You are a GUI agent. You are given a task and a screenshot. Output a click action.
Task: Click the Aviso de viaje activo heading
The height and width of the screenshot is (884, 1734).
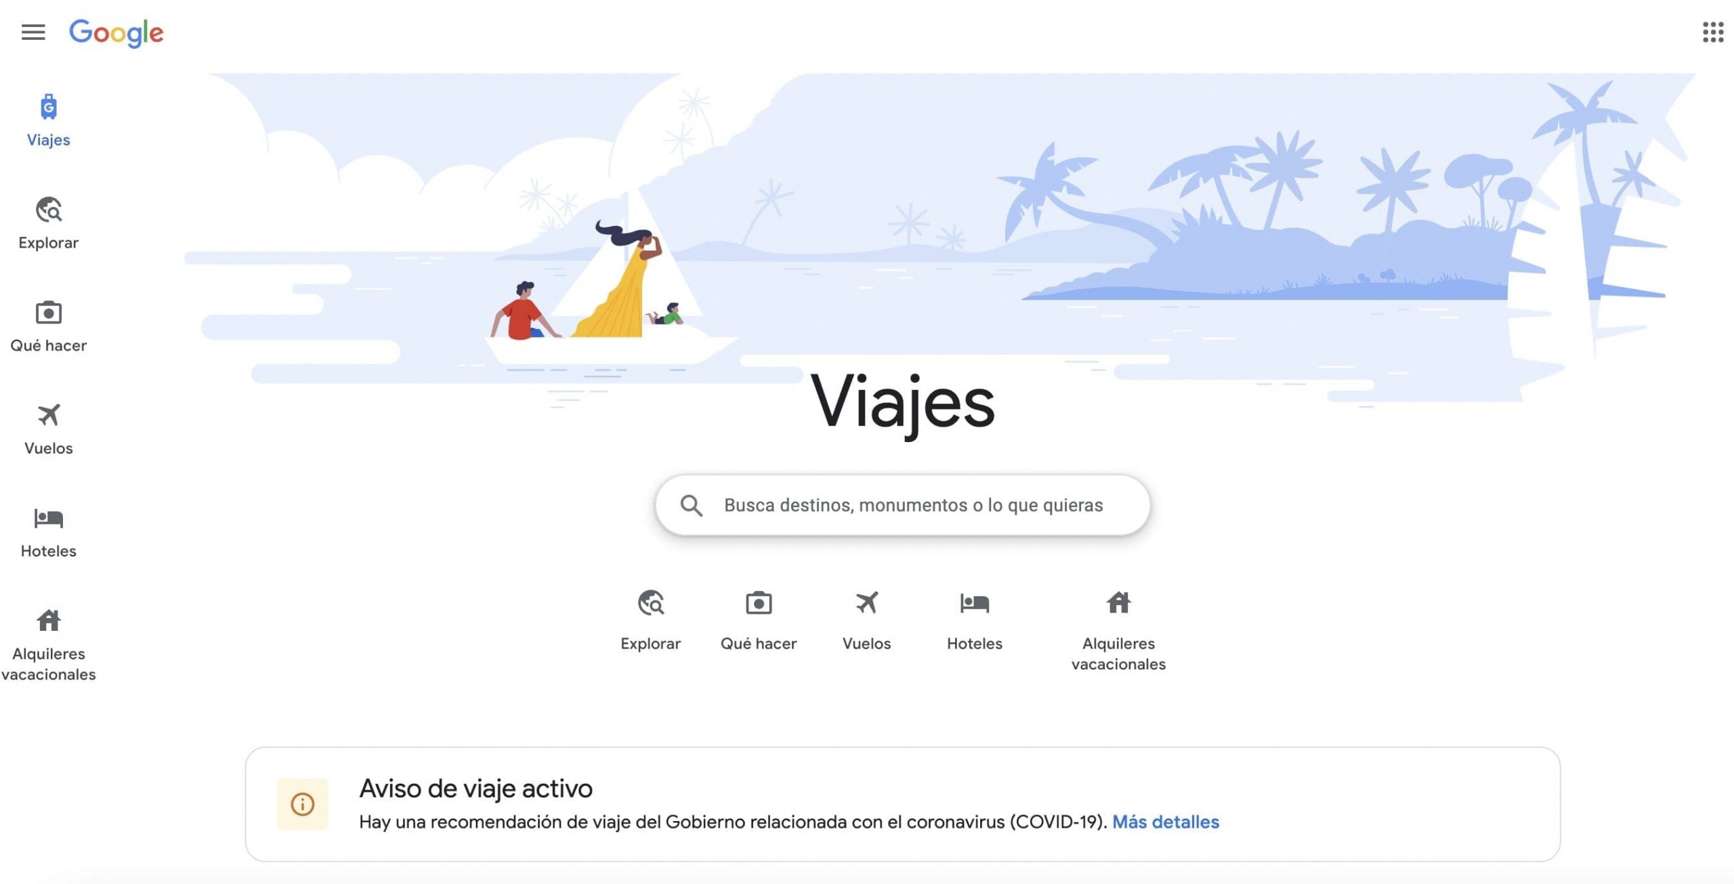pos(475,789)
